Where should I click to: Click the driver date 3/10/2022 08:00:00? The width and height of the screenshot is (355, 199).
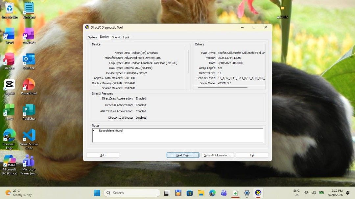point(230,63)
